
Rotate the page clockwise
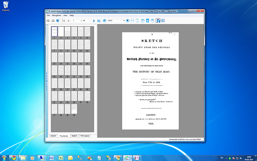point(152,21)
